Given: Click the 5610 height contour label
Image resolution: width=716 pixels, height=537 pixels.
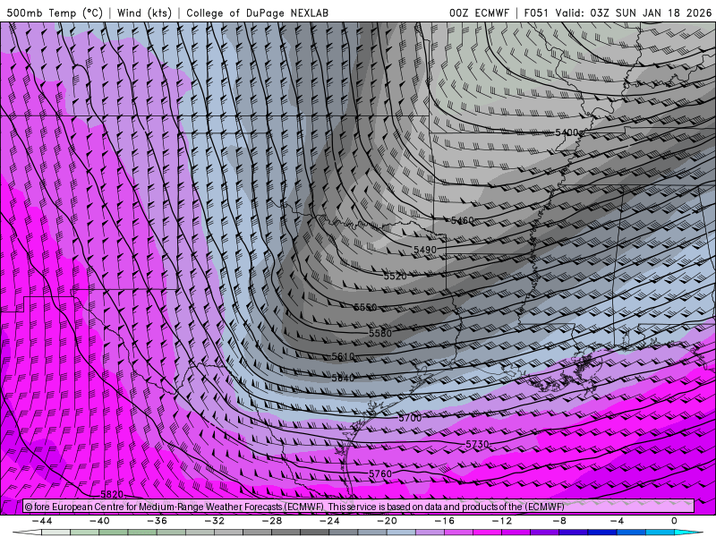Looking at the screenshot, I should point(343,356).
